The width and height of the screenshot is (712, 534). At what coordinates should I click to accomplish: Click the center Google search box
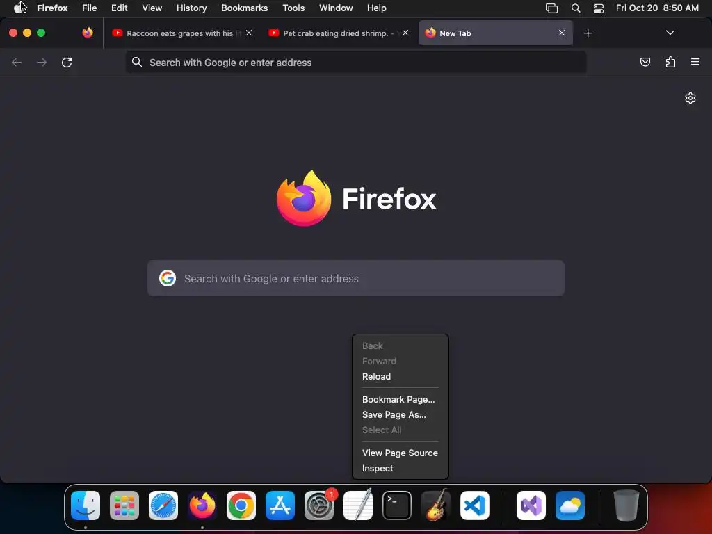tap(356, 278)
